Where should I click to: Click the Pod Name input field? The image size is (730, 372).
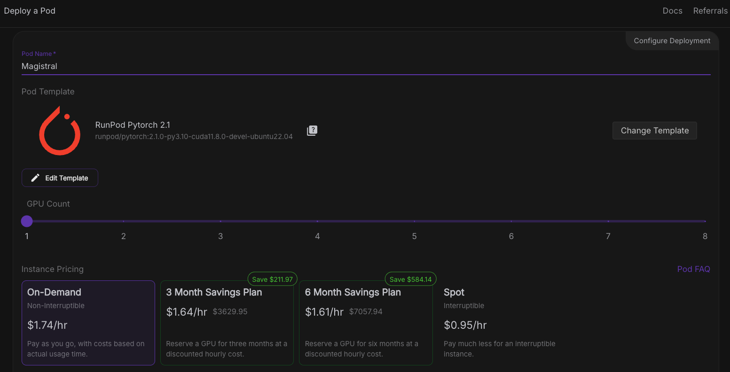pos(366,66)
